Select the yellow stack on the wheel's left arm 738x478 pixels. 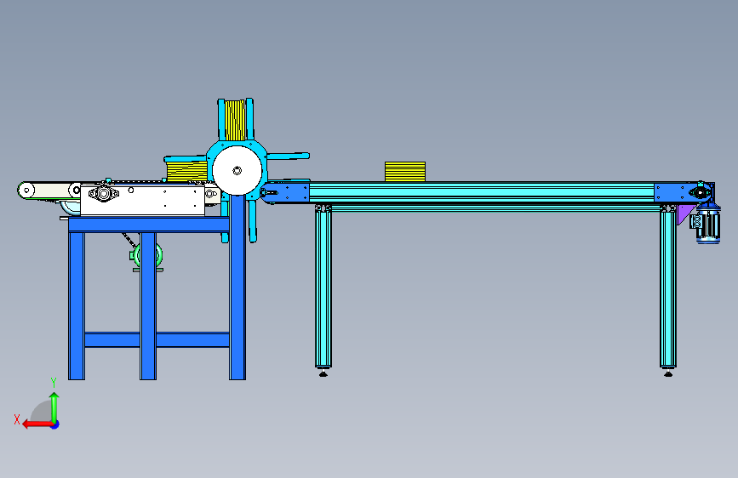pos(187,171)
